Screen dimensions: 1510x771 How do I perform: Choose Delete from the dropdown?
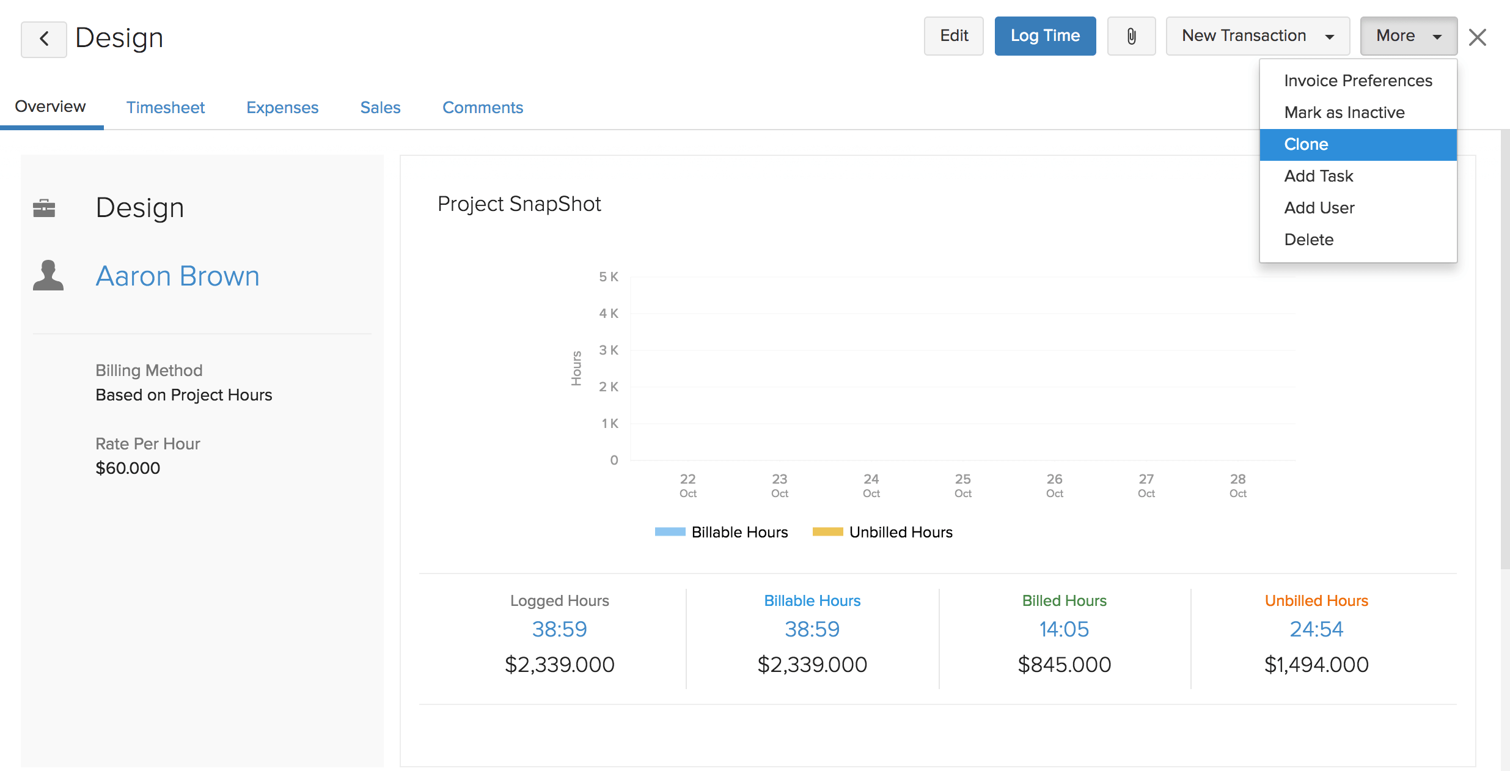tap(1308, 240)
